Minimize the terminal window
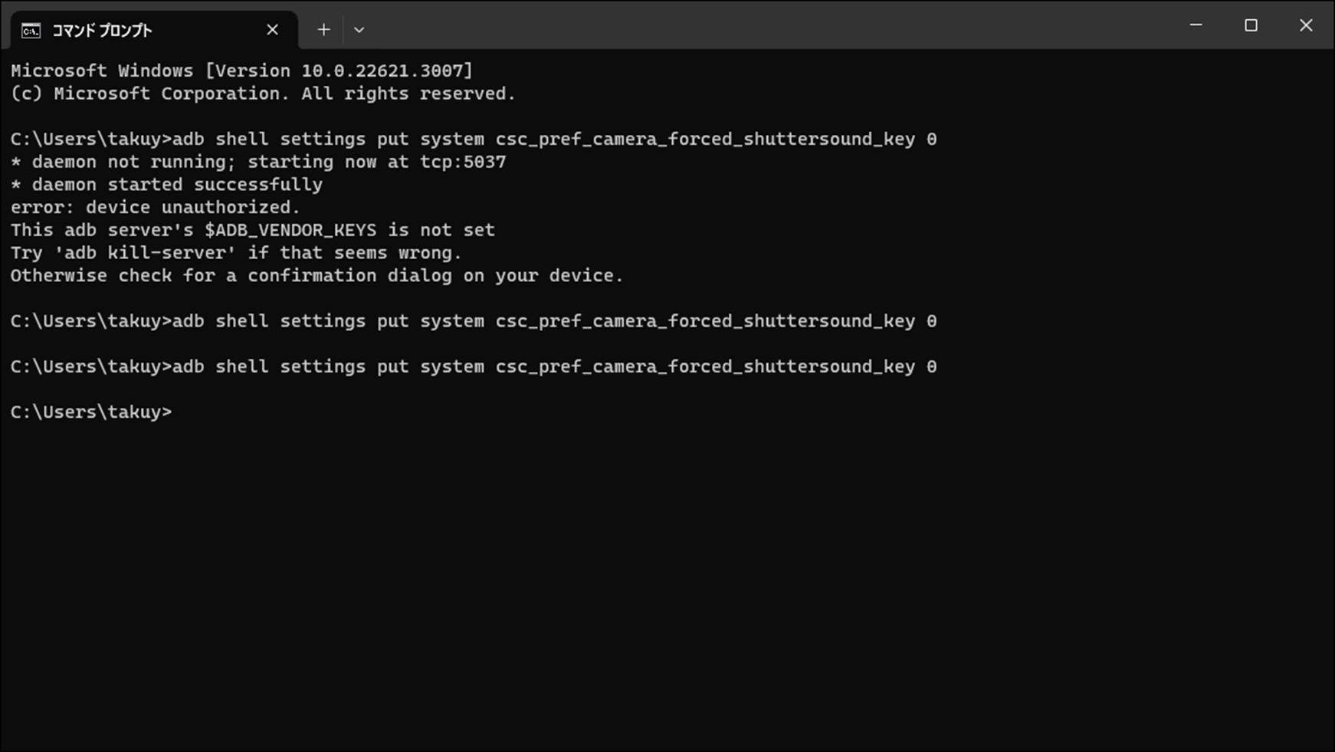 (1196, 25)
